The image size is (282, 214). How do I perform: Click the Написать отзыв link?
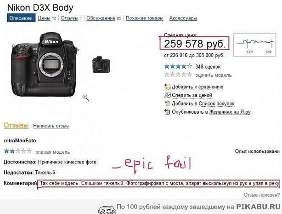(x=51, y=126)
